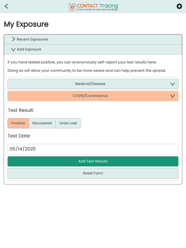
Task: Open the COVID/Coronavirus dropdown
Action: [93, 96]
